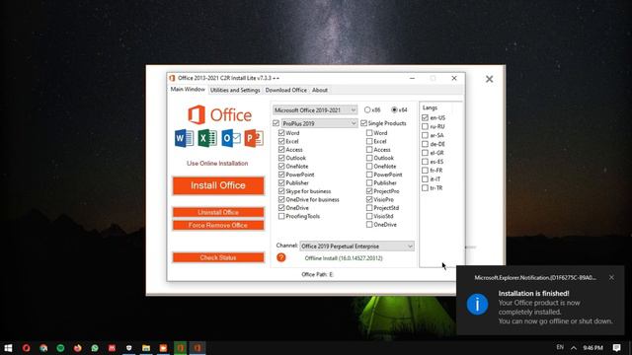
Task: Click the large Office logo
Action: (219, 114)
